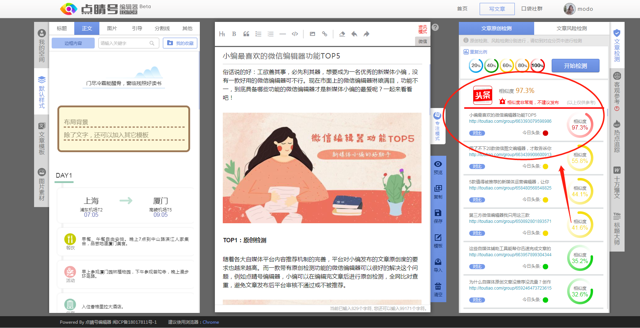Open the modo user account menu

tap(578, 9)
